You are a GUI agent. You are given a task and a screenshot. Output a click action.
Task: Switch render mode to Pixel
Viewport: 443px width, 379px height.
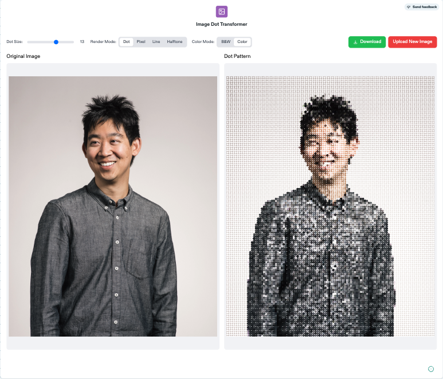pyautogui.click(x=141, y=42)
